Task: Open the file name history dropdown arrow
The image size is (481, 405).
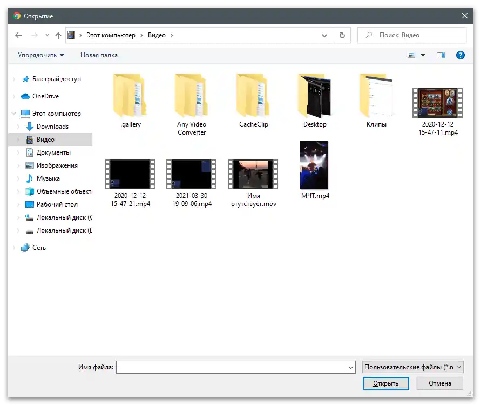Action: click(x=351, y=367)
